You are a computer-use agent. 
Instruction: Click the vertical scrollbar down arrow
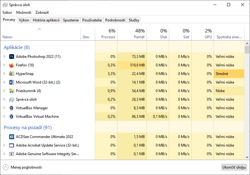pos(247,157)
